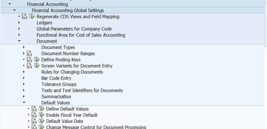Screen dimensions: 267x129
Task: Select the Financial Accounting tree entry
Action: (x=47, y=4)
